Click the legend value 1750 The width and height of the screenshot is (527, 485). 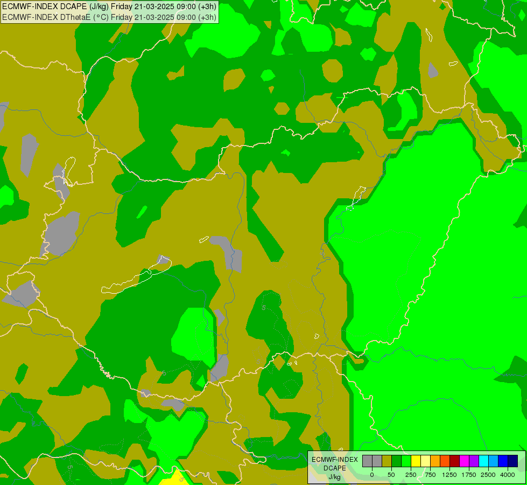pyautogui.click(x=469, y=475)
